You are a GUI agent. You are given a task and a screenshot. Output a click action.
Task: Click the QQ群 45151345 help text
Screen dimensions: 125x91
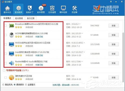(66, 85)
